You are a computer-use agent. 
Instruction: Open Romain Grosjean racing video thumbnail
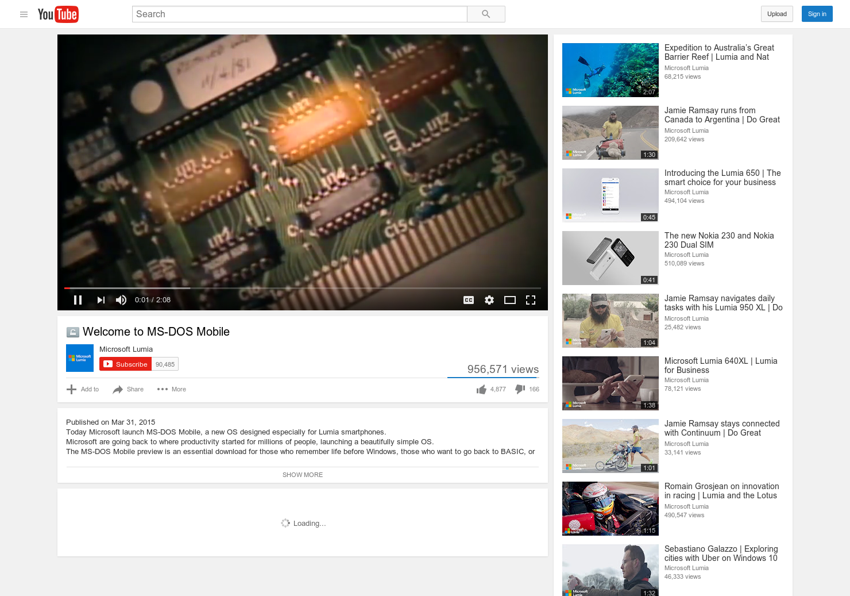611,509
